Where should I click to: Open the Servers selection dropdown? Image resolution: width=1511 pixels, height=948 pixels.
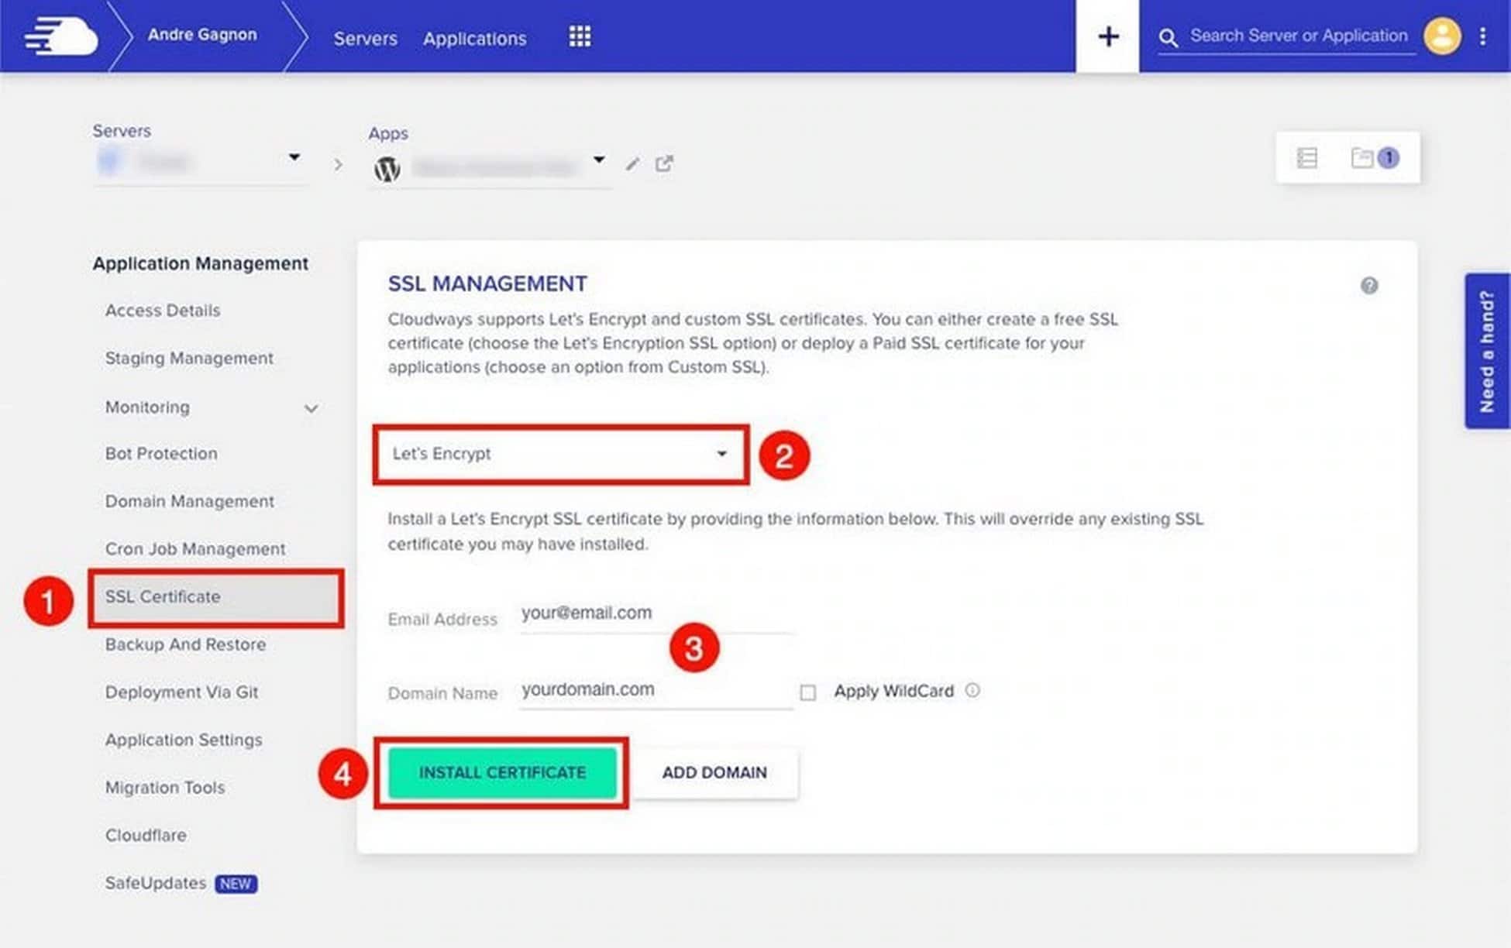295,157
